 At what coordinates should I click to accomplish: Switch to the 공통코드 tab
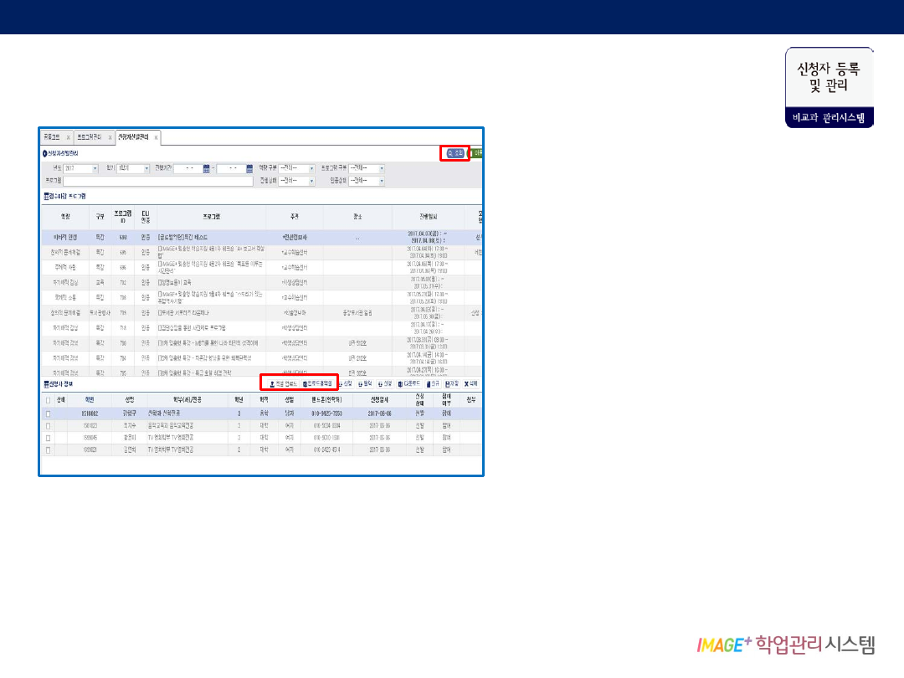[52, 136]
